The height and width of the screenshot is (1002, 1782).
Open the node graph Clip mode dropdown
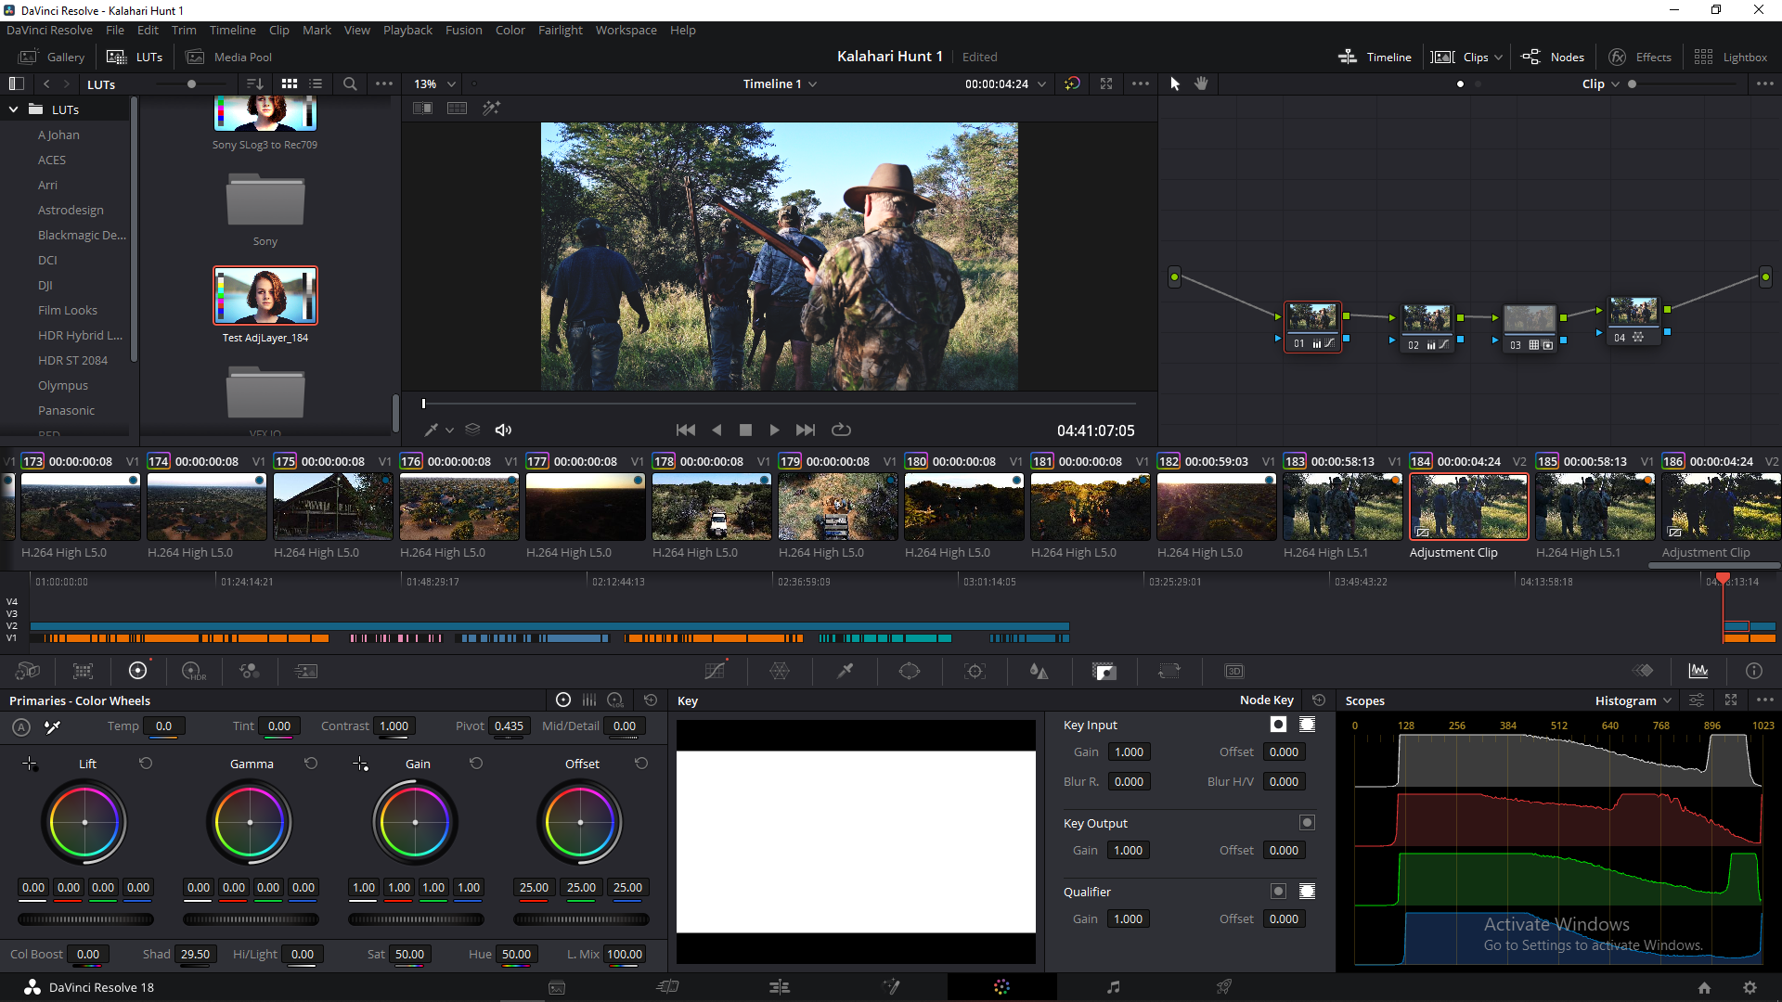coord(1601,83)
